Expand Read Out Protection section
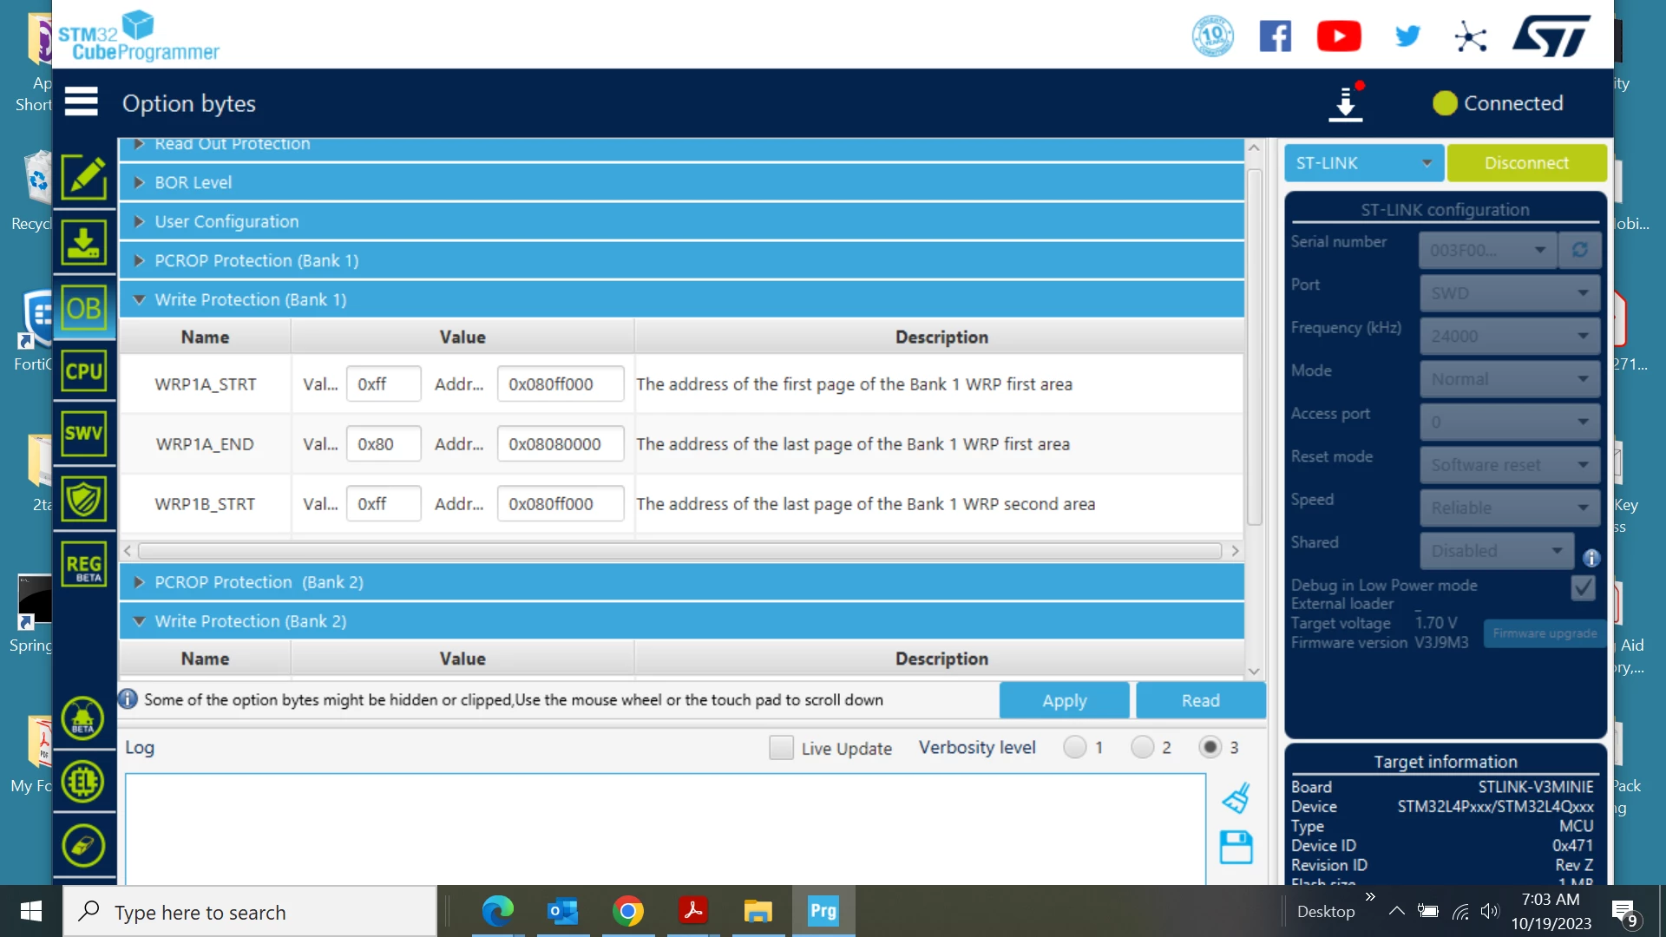The height and width of the screenshot is (937, 1666). (681, 147)
